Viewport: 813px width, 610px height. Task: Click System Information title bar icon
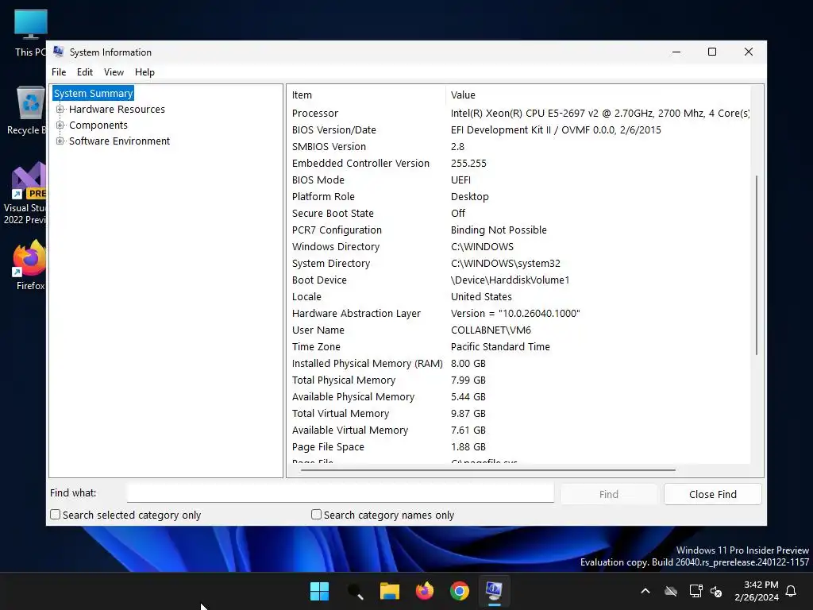59,52
